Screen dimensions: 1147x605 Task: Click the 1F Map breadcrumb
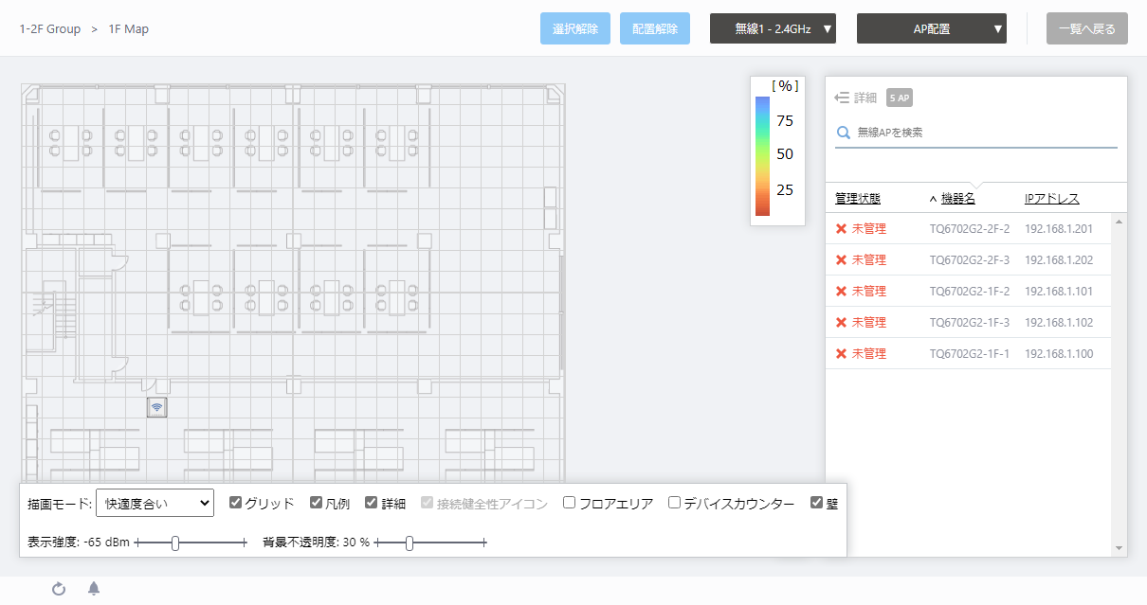tap(129, 28)
